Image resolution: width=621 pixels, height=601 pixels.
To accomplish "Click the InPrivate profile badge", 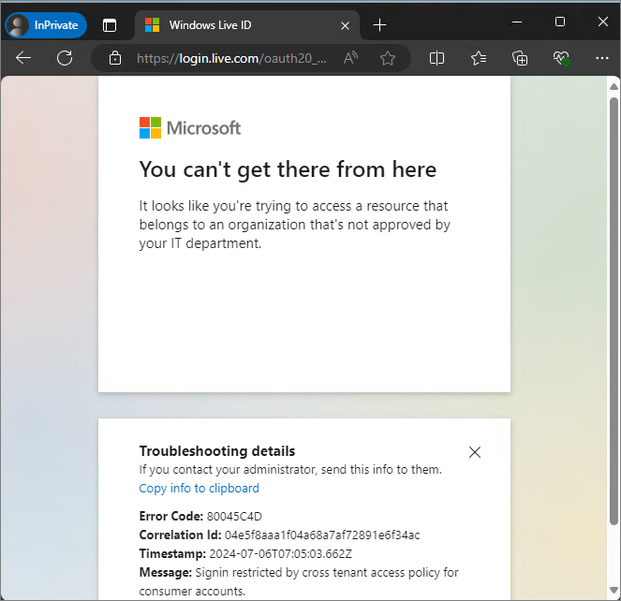I will click(46, 25).
